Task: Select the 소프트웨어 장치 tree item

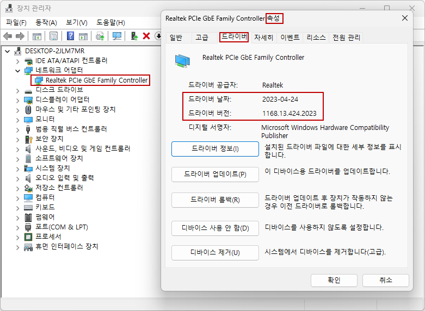Action: point(59,158)
